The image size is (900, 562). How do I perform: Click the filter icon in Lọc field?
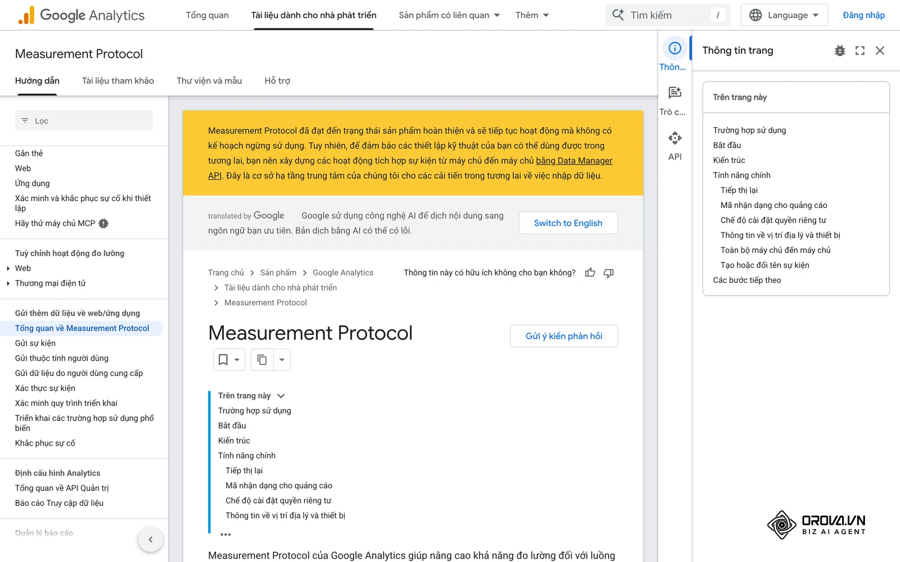tap(25, 121)
